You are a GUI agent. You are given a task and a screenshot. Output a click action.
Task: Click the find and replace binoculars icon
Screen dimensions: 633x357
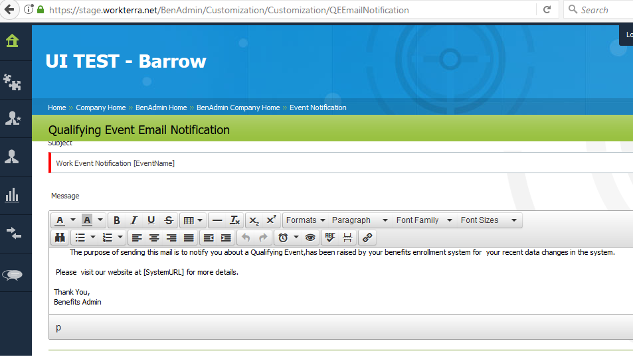(60, 238)
